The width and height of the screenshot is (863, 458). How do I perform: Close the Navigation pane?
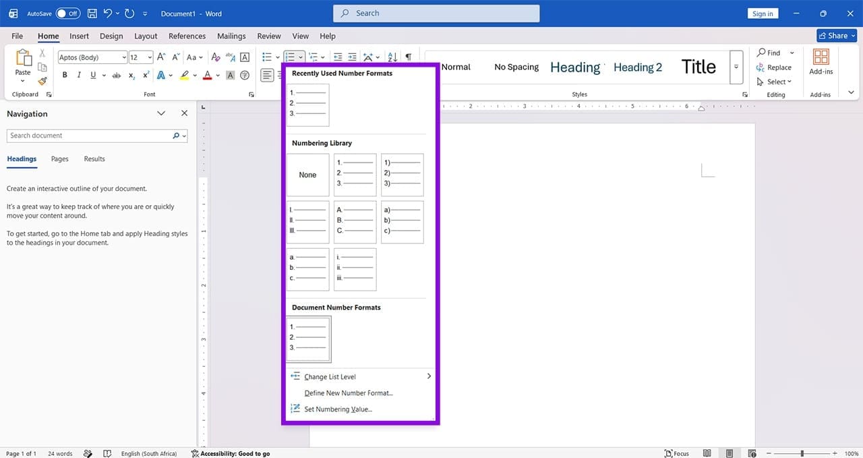184,113
